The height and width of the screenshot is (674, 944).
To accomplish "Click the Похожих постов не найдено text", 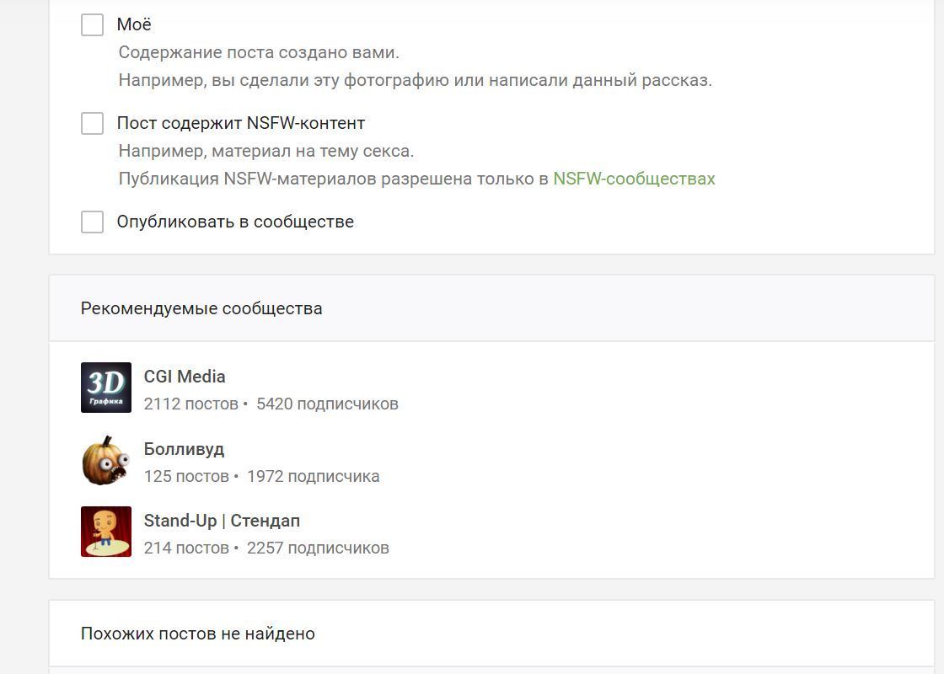I will point(198,634).
